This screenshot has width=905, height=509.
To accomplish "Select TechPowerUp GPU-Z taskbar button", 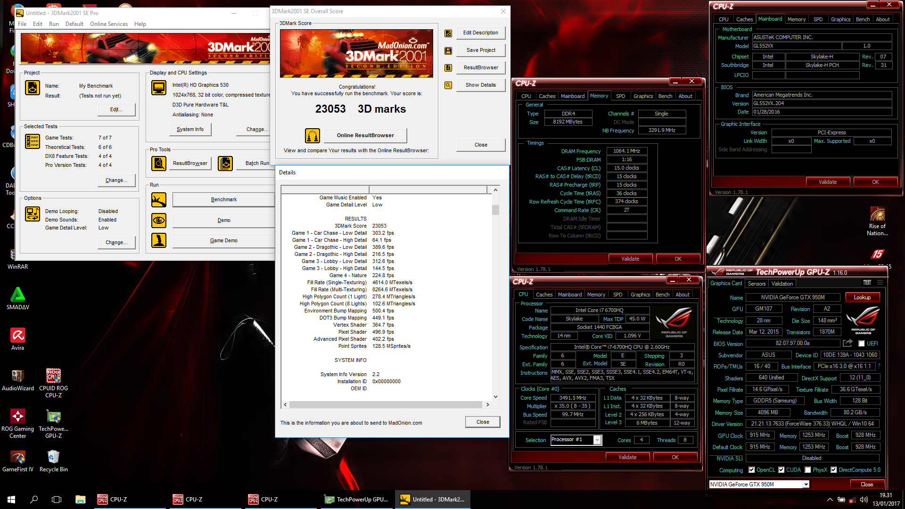I will click(x=357, y=500).
